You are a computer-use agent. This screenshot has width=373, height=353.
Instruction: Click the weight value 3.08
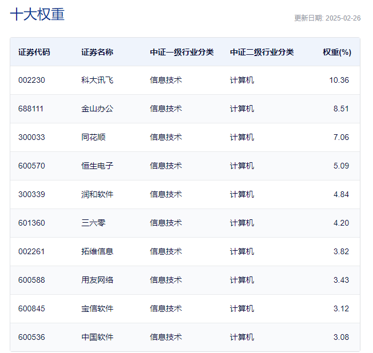[x=341, y=337]
